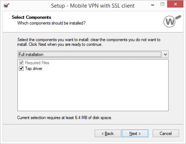Click the large WatchGuard logo in header
The image size is (186, 144).
coord(172,21)
